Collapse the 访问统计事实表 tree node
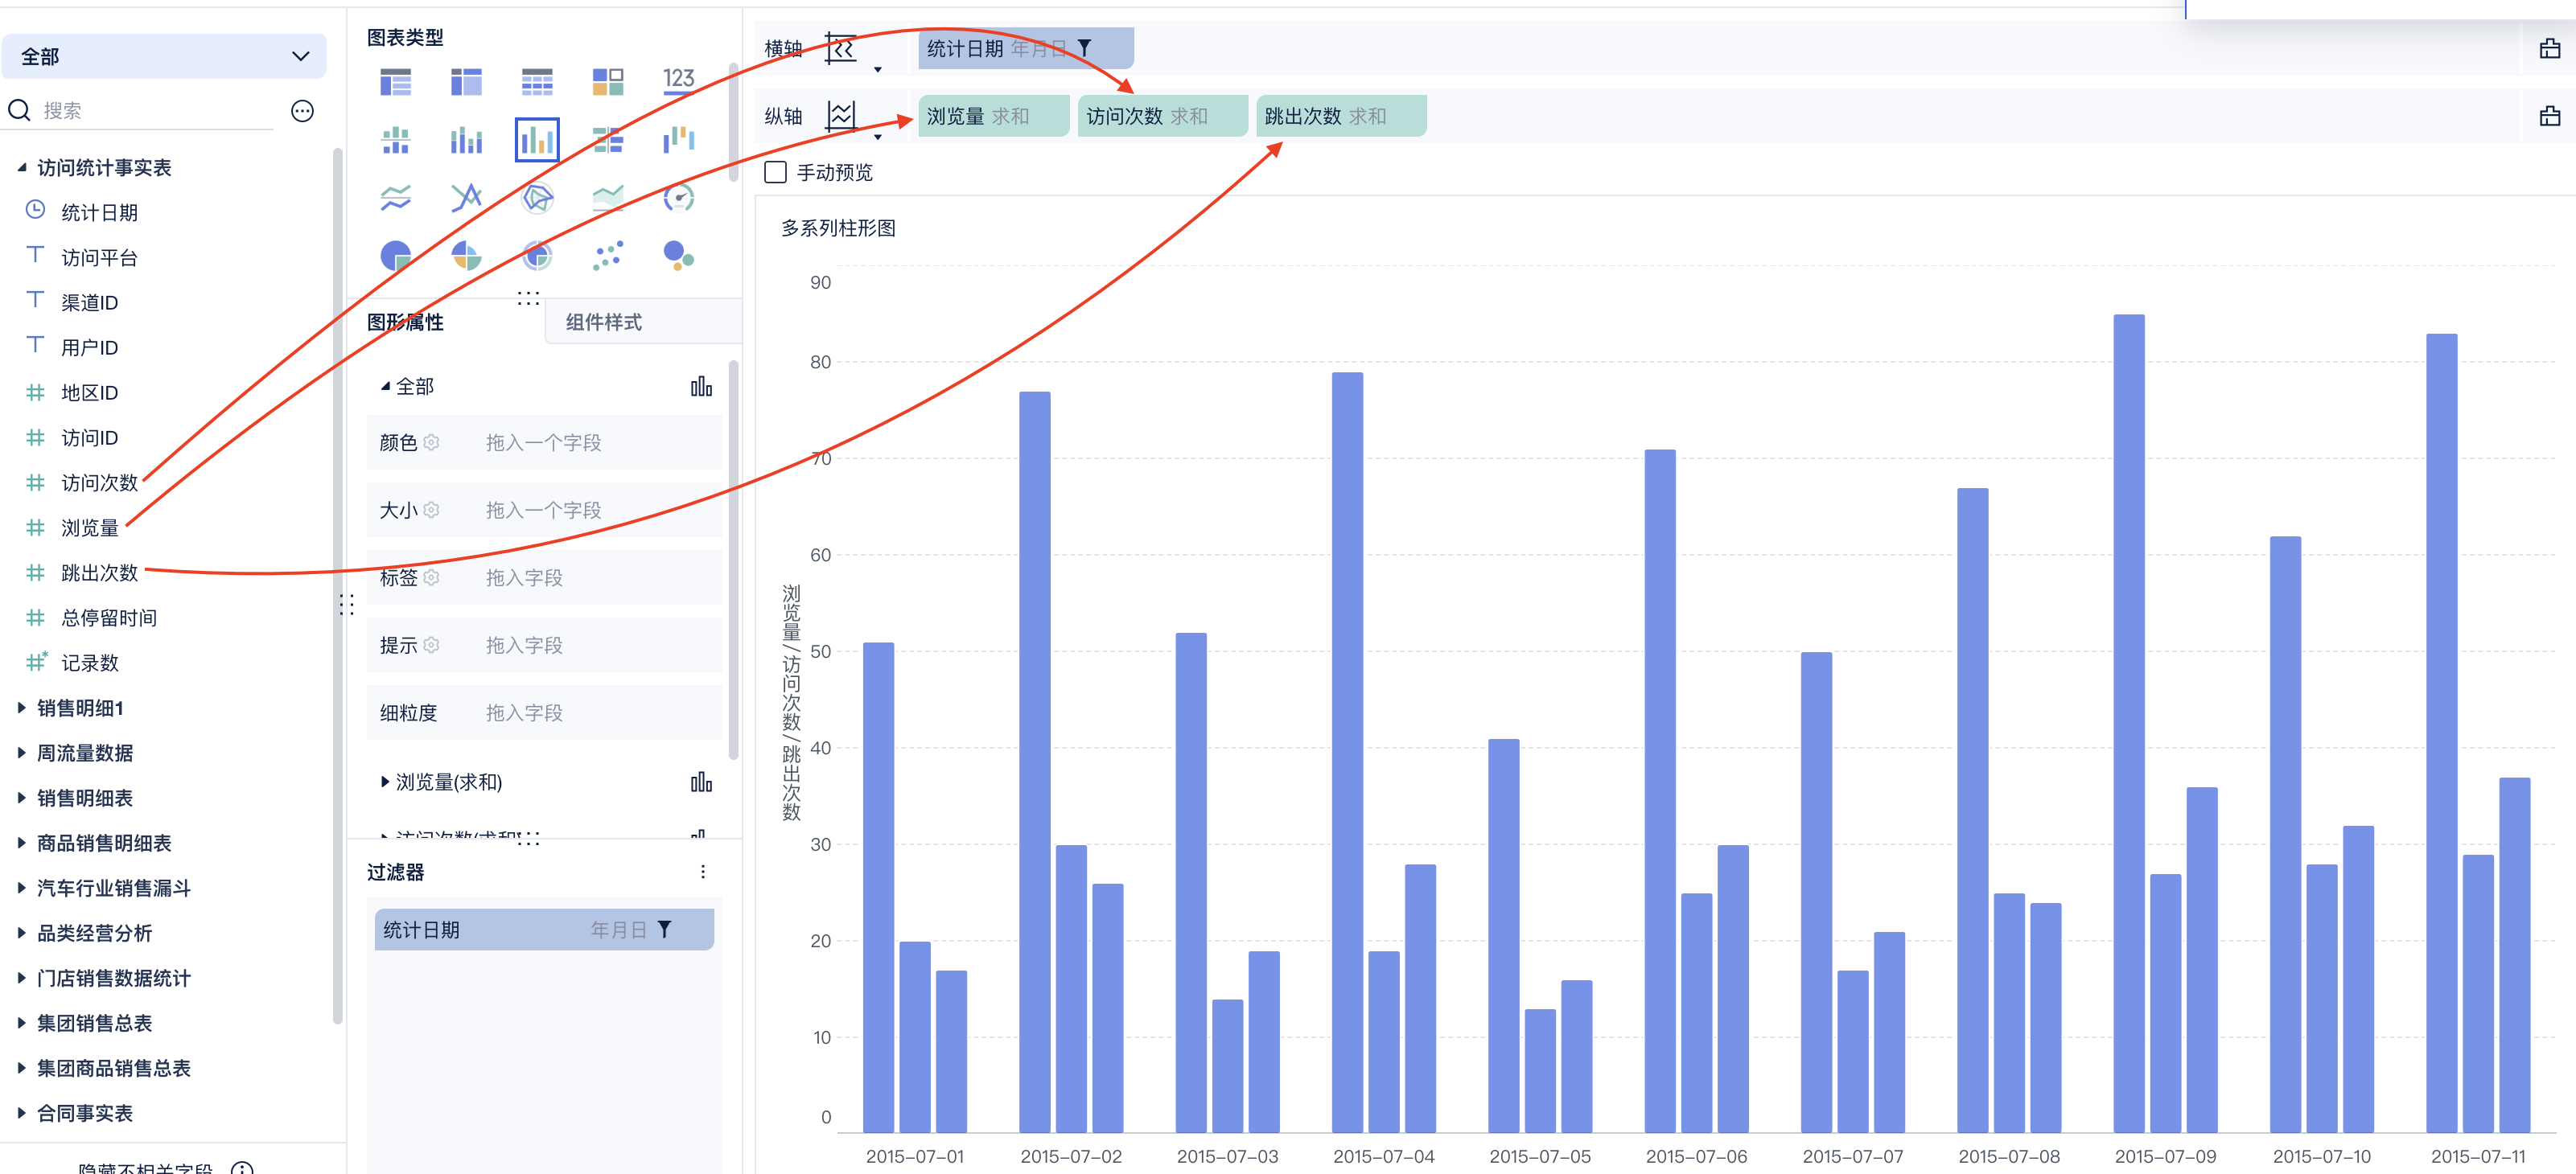Viewport: 2576px width, 1174px height. [22, 168]
